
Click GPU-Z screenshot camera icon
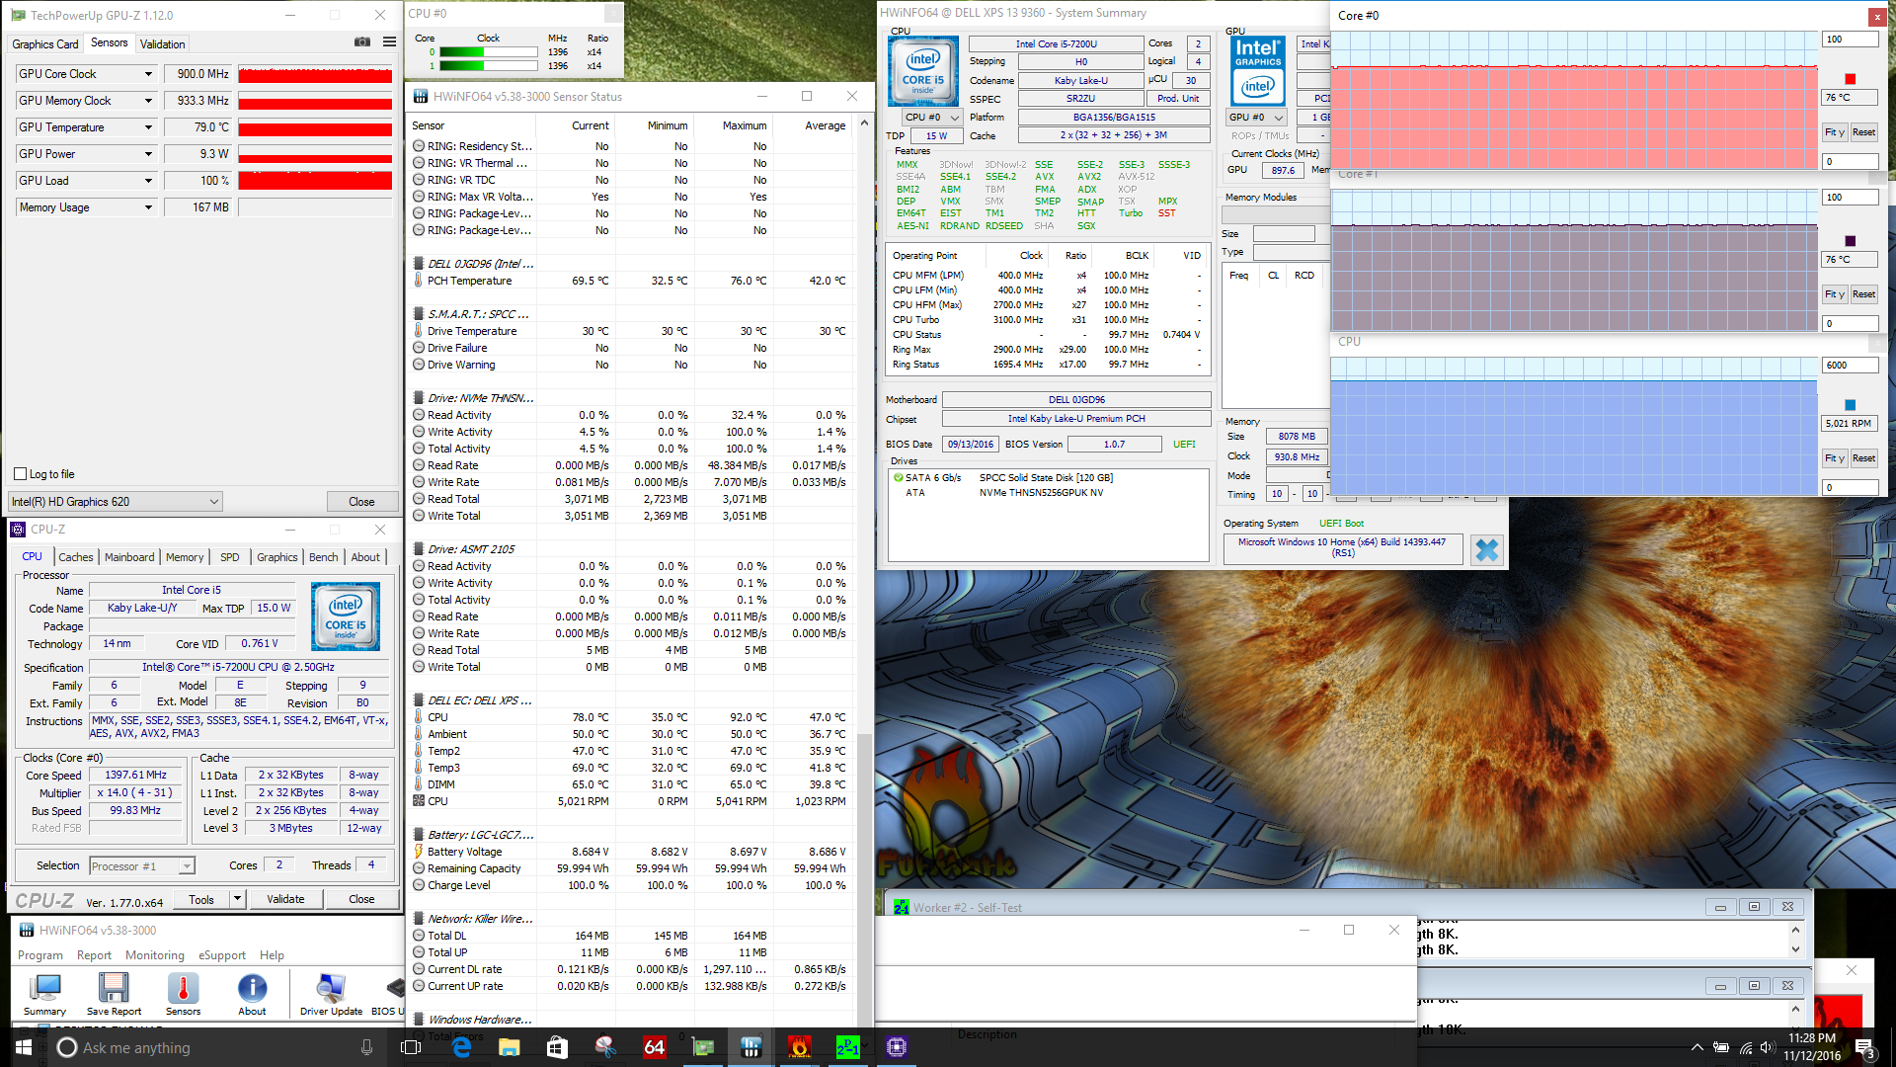[x=362, y=42]
